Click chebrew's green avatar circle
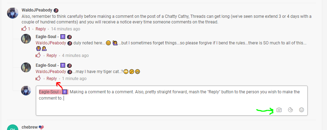Screen dimensions: 327x130 (x=13, y=127)
